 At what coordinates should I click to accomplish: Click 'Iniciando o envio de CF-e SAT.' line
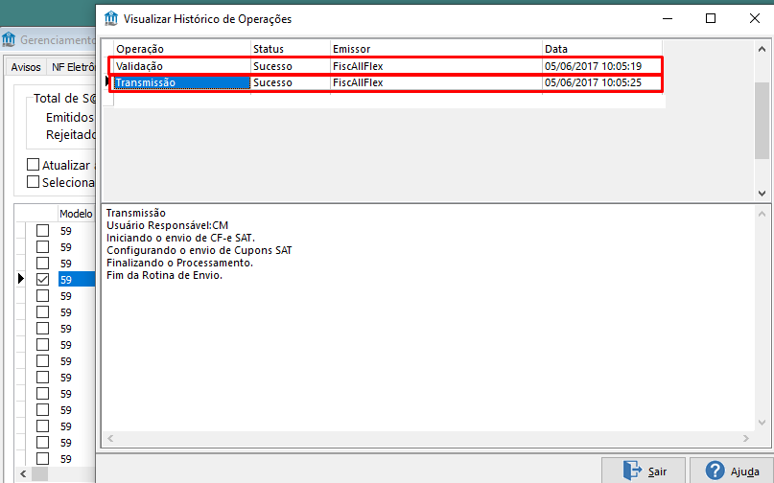pyautogui.click(x=180, y=238)
